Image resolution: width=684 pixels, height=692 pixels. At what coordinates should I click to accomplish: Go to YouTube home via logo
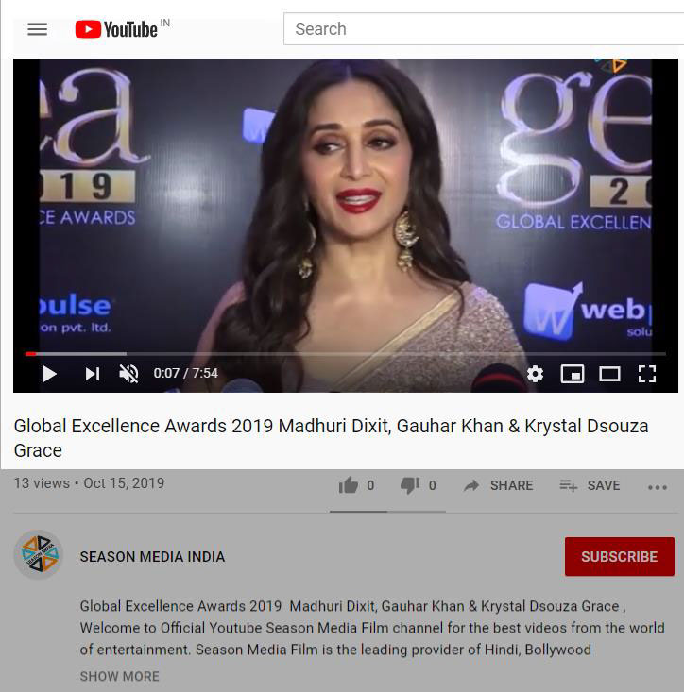coord(116,29)
